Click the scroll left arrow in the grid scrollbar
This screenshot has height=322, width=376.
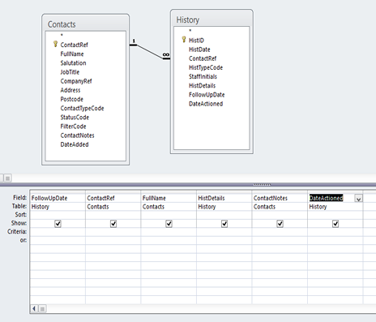coord(34,308)
